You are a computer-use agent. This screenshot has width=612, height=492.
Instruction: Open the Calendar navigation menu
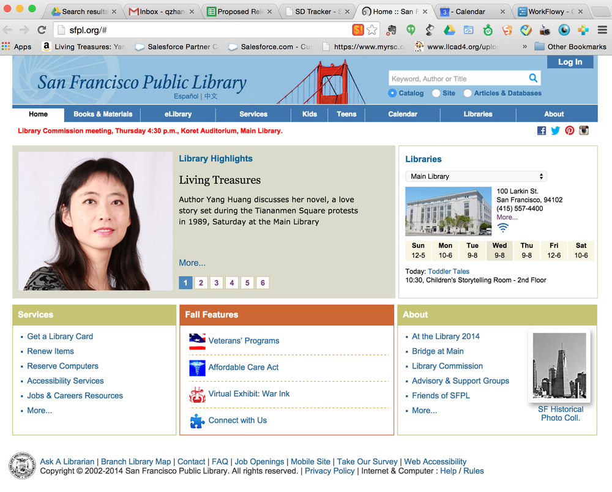(x=403, y=114)
